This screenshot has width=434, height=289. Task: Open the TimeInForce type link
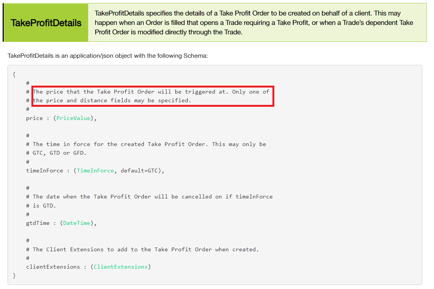[x=95, y=171]
